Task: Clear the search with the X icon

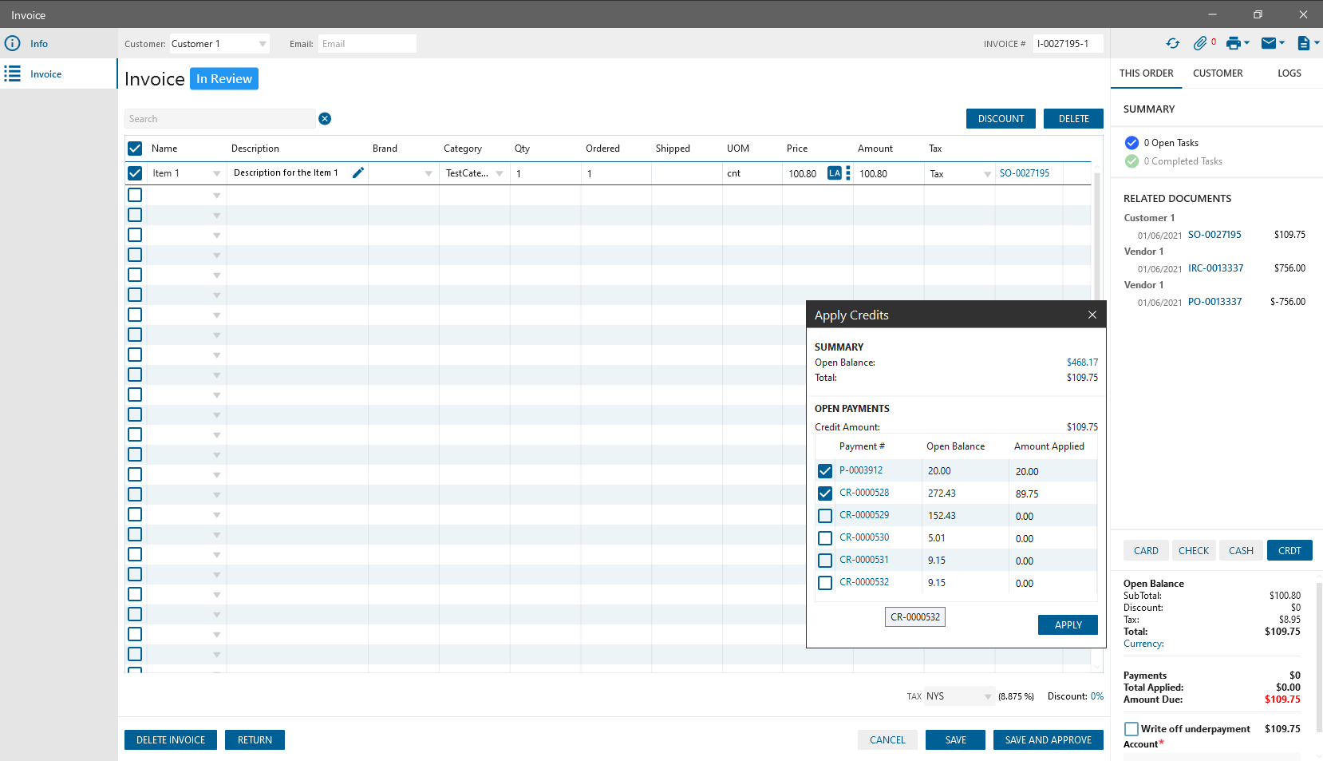Action: pyautogui.click(x=325, y=119)
